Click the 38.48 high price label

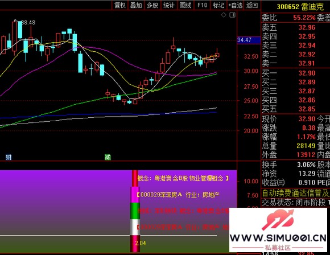28,22
